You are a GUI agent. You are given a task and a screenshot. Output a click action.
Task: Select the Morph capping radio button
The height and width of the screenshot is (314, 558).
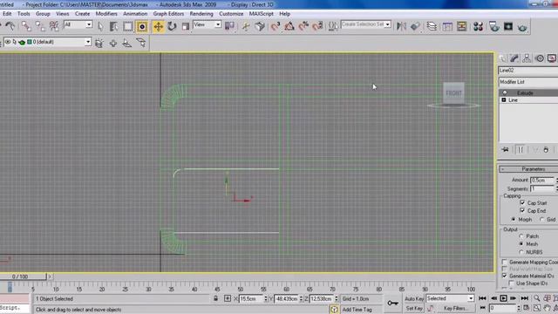514,219
